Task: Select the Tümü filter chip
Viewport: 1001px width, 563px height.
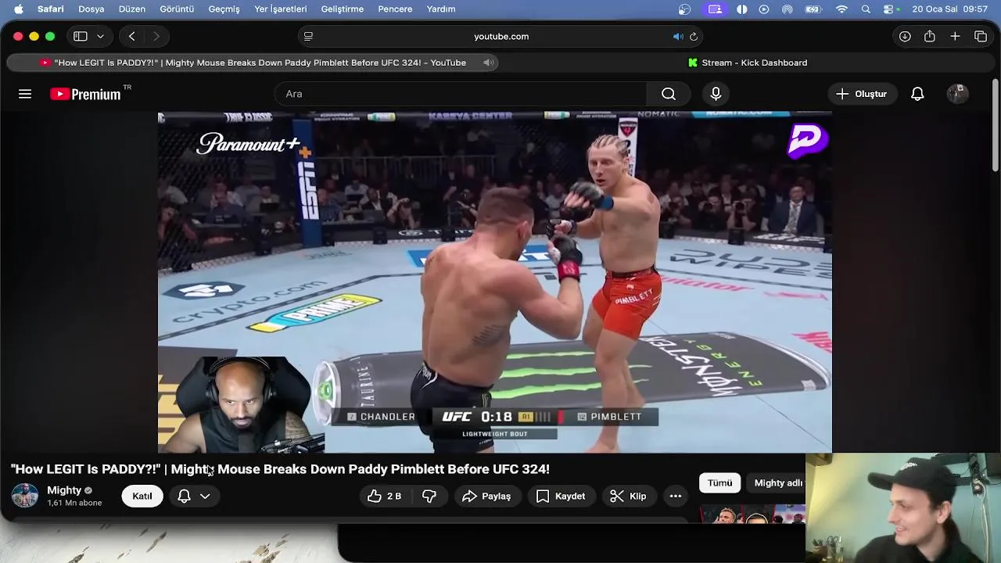Action: coord(719,483)
